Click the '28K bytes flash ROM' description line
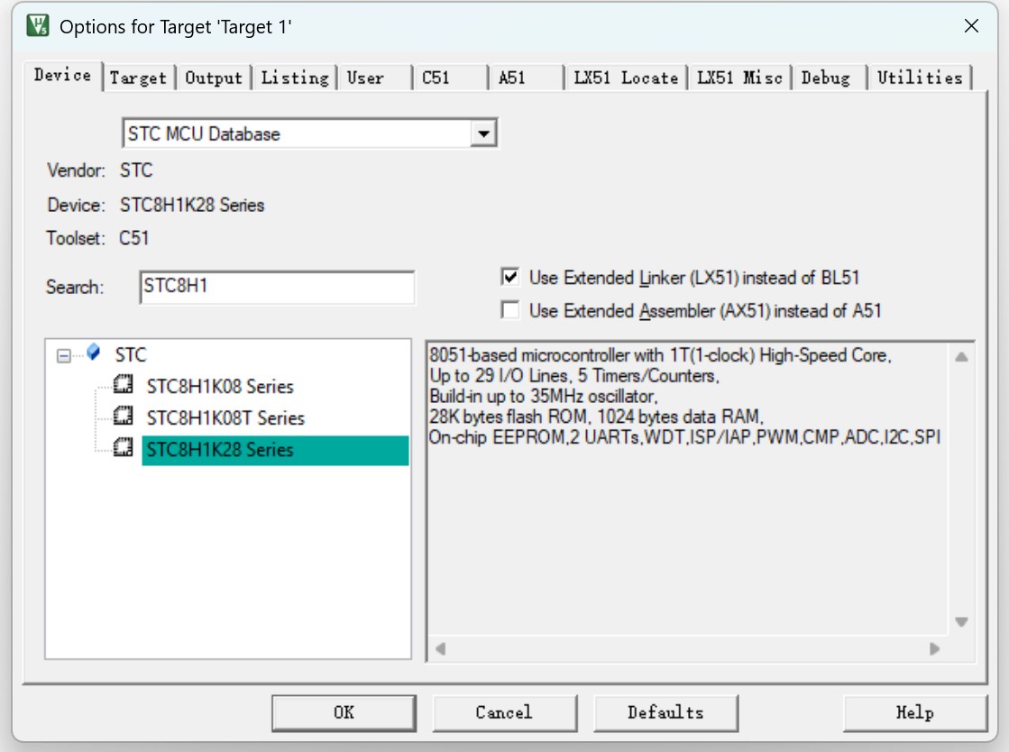The width and height of the screenshot is (1009, 752). point(597,417)
